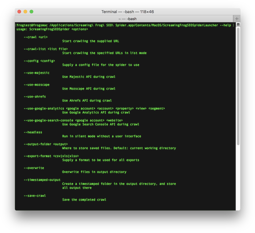Minimize Terminal with the yellow button

tap(25, 12)
